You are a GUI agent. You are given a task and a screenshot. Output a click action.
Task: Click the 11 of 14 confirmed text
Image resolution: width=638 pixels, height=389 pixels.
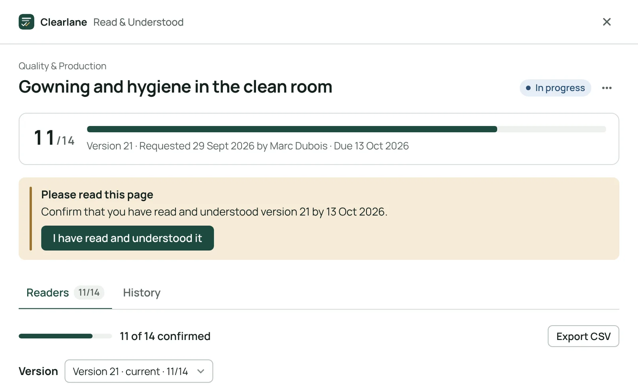[165, 336]
